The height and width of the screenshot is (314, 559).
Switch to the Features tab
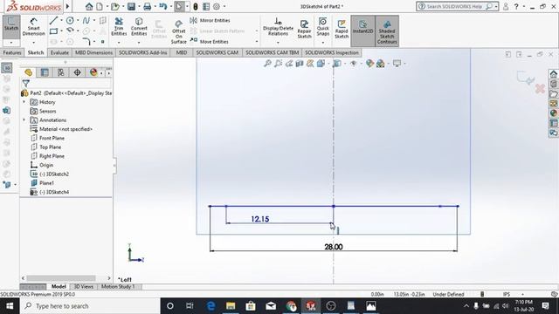12,52
